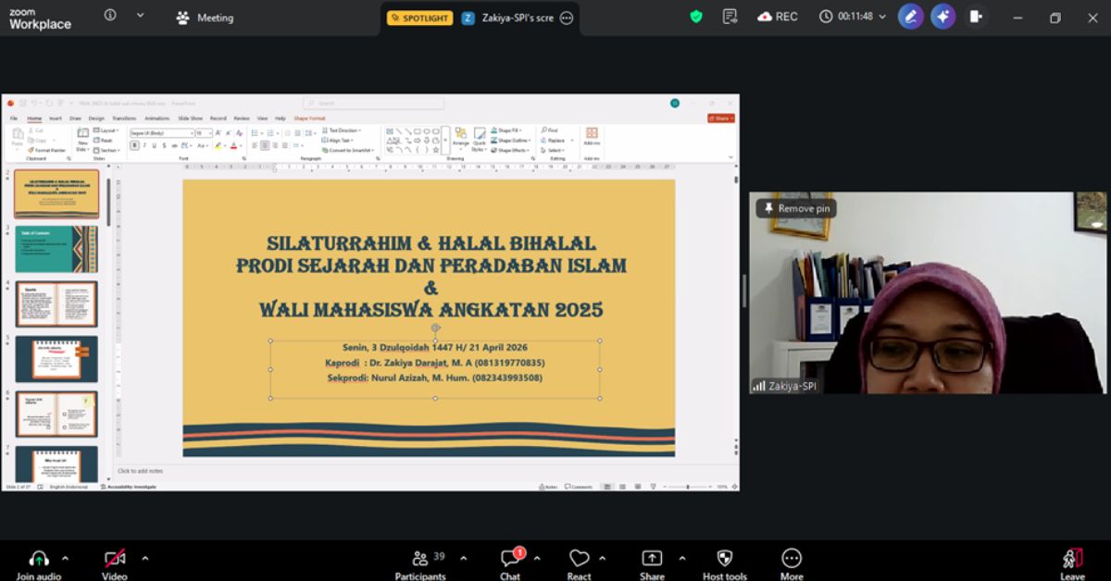Click the Remove pin button on the video

796,208
